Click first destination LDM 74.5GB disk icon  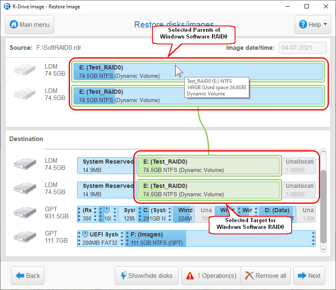tap(25, 164)
